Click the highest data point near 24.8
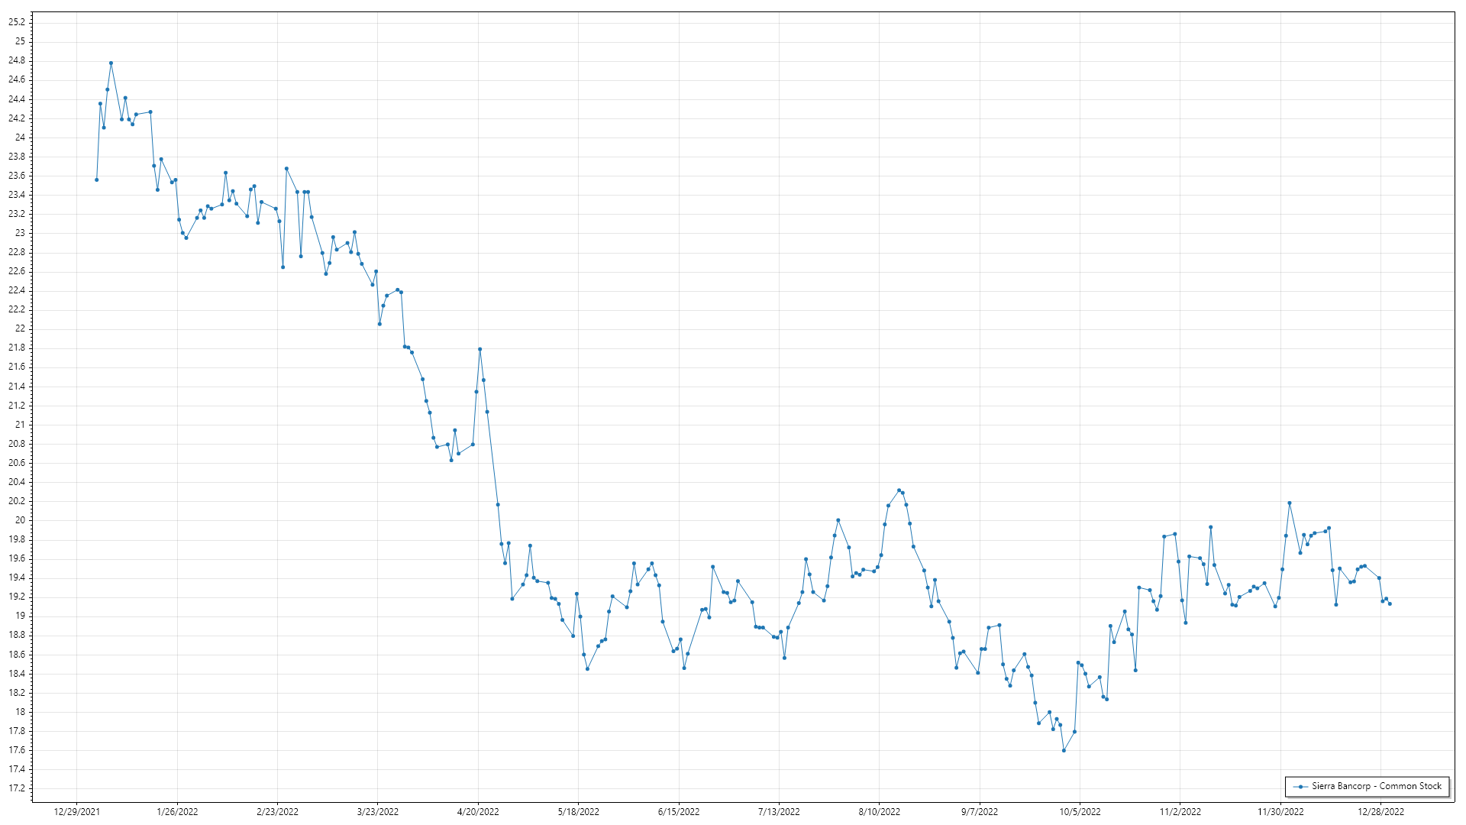The height and width of the screenshot is (825, 1466). tap(111, 63)
